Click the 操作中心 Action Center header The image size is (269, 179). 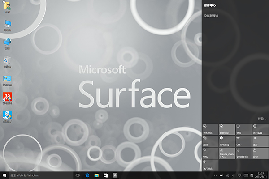pos(210,5)
